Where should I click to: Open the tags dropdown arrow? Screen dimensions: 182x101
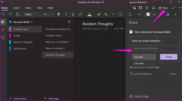click(x=154, y=14)
